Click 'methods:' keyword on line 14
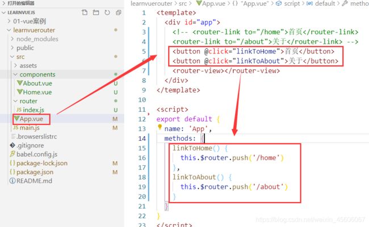369x227 pixels. point(180,138)
